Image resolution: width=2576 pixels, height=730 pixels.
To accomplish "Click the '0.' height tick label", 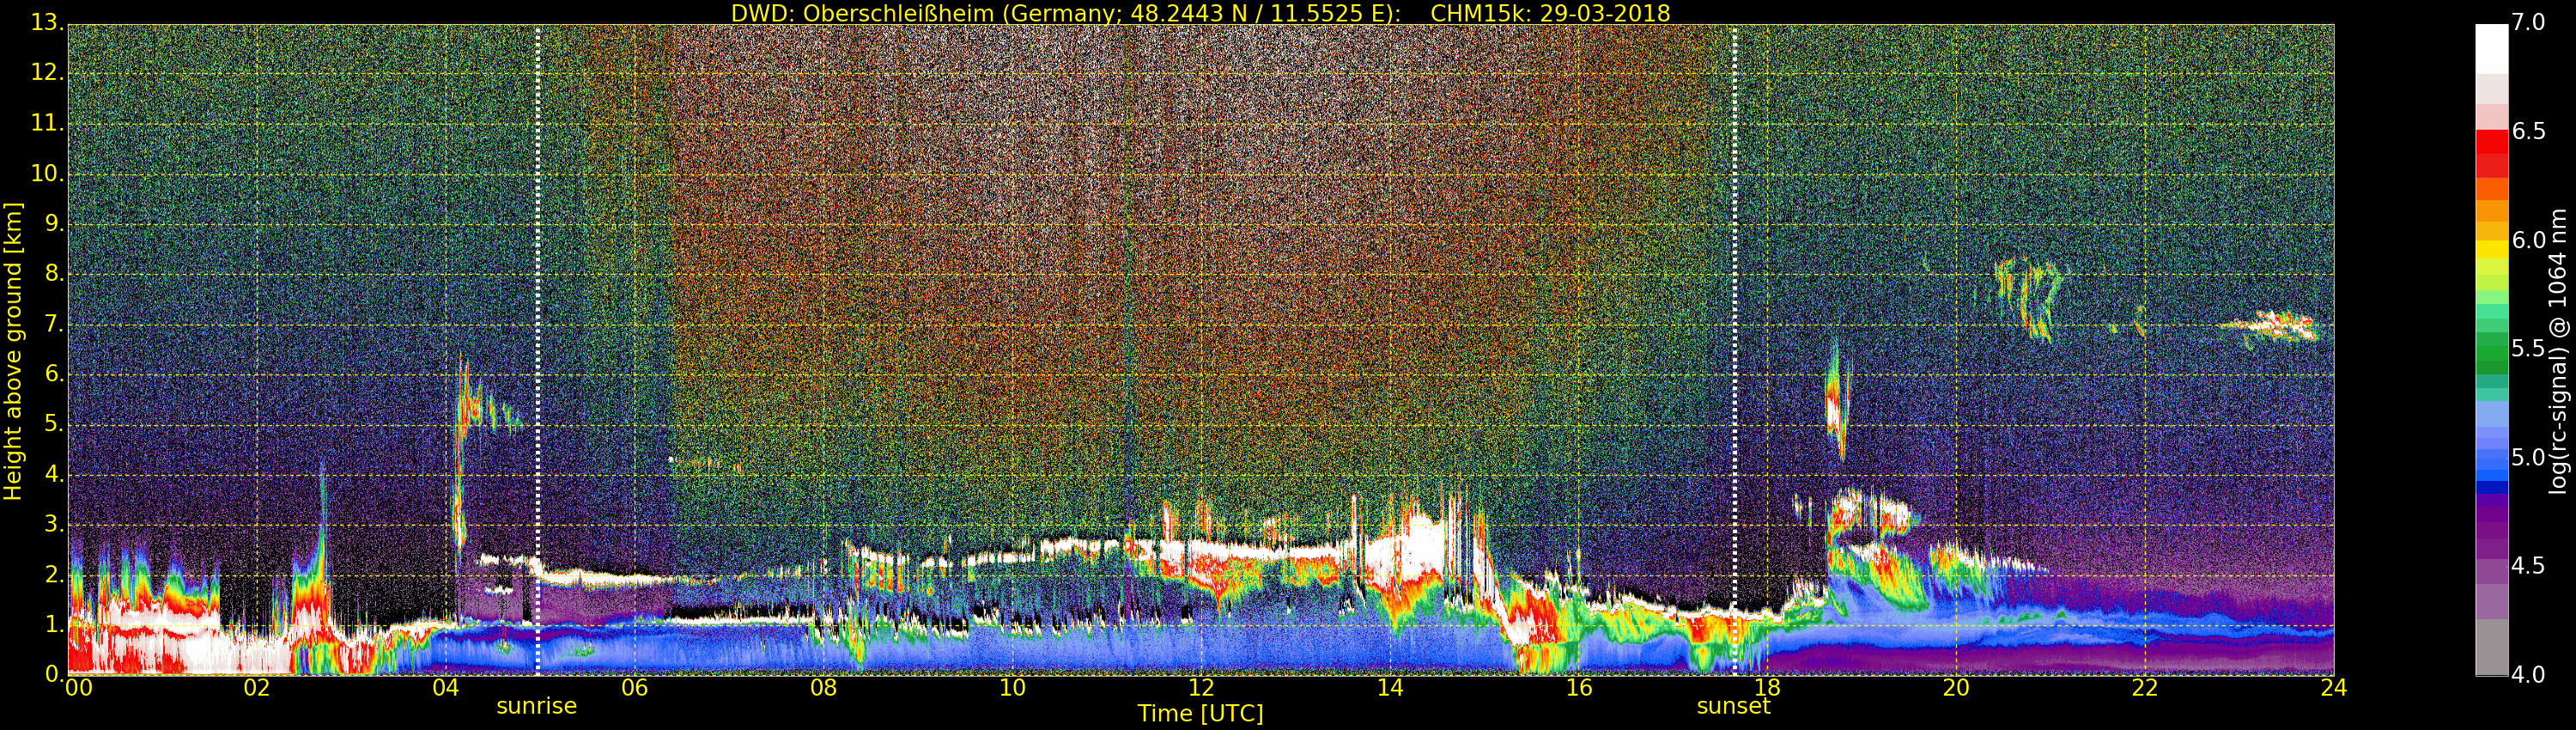I will (x=54, y=674).
